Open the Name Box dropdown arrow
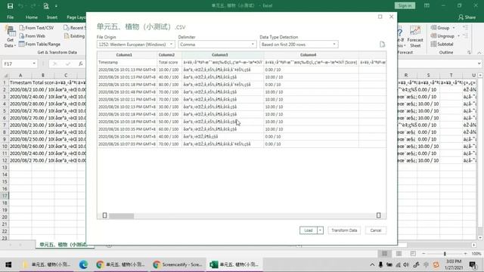 pyautogui.click(x=34, y=63)
